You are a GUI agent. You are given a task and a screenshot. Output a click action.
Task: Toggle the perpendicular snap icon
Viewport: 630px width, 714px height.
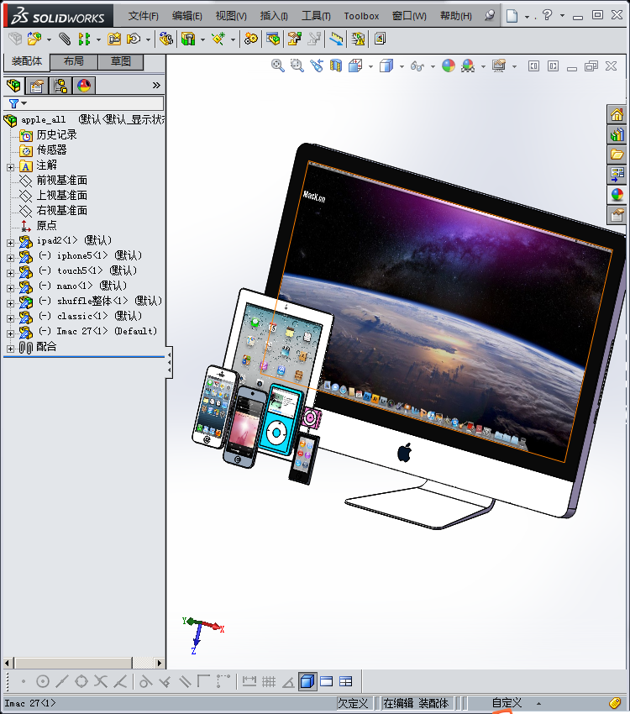point(165,682)
